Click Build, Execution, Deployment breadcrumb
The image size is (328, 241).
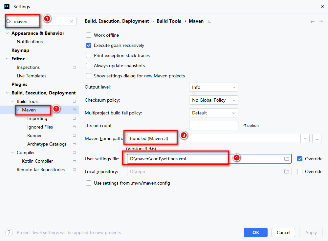coord(117,21)
